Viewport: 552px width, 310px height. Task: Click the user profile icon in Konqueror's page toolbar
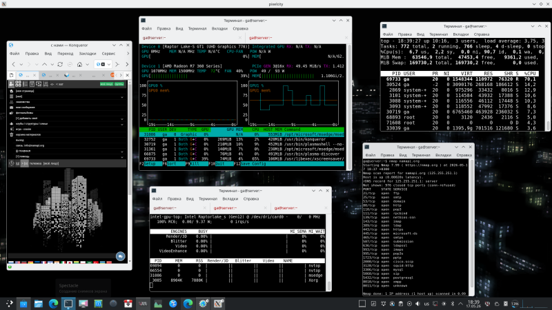11,84
